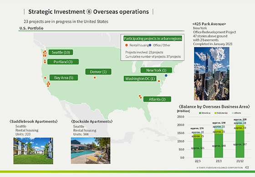Click the Atlanta (2) map label
This screenshot has width=255, height=177.
(x=157, y=99)
